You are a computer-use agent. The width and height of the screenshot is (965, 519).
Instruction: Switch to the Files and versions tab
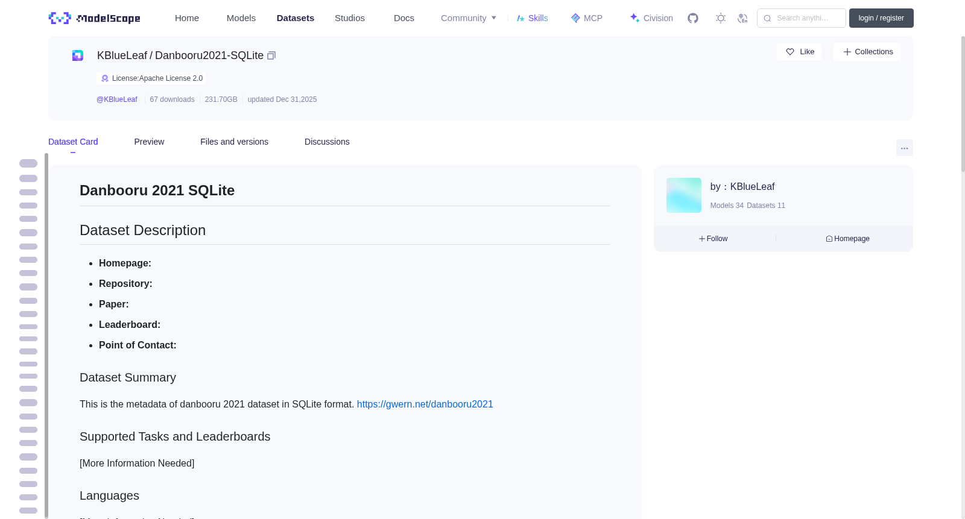[234, 142]
